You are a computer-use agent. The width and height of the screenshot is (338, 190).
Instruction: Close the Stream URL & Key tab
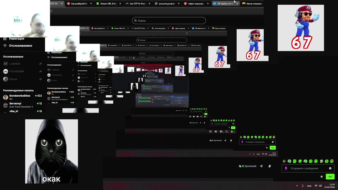(120, 4)
